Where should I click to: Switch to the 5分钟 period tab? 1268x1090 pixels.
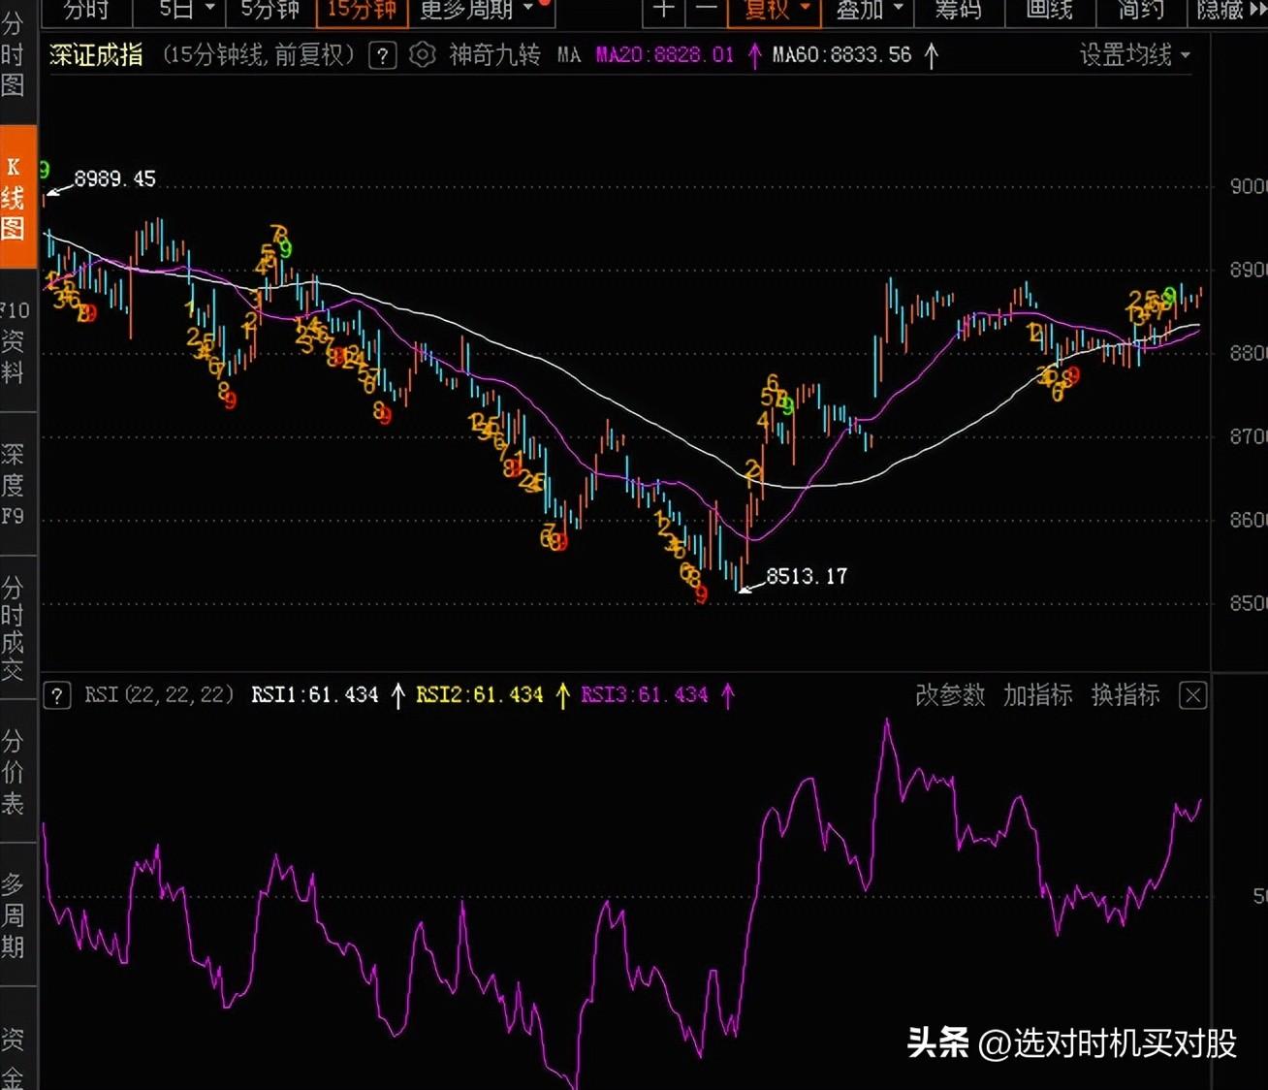coord(270,11)
